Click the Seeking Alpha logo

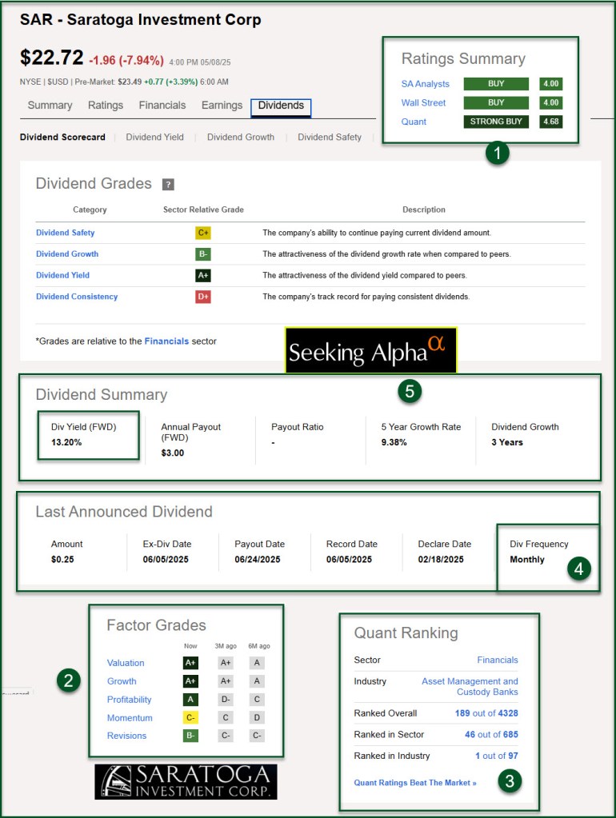pyautogui.click(x=370, y=351)
